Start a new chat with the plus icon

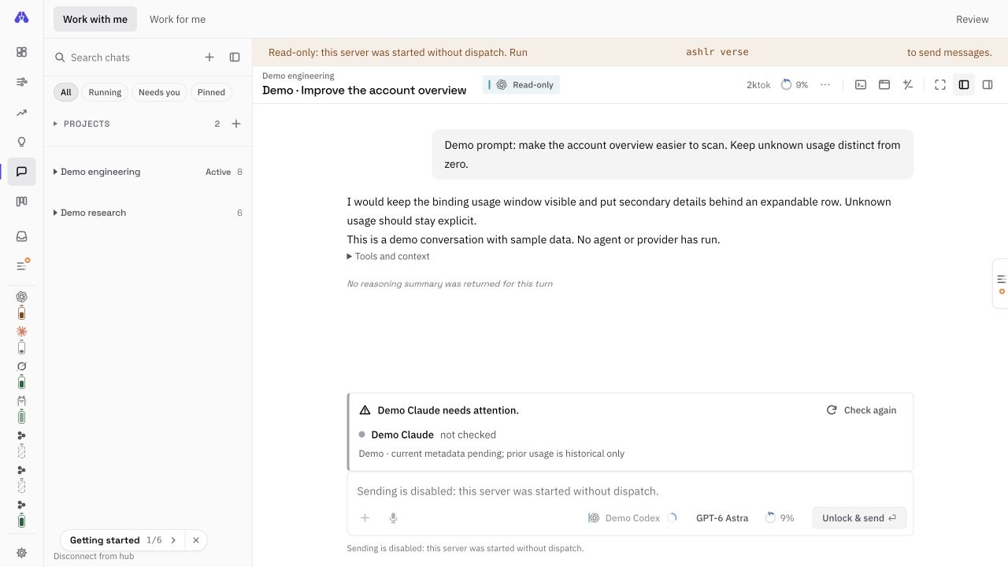209,57
